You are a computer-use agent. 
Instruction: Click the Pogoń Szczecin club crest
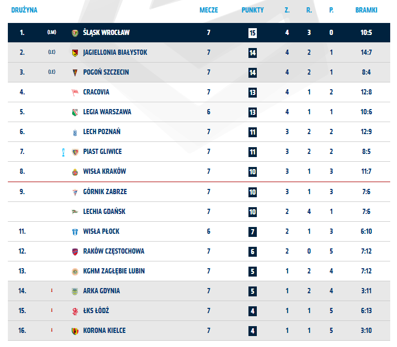point(75,73)
